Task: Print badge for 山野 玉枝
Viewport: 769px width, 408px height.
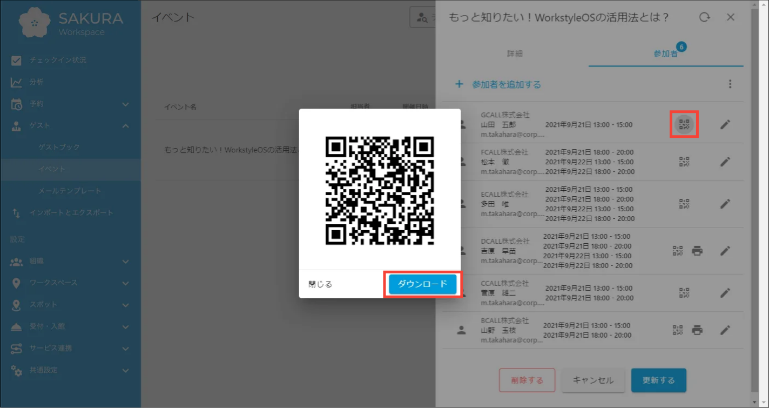Action: point(697,330)
